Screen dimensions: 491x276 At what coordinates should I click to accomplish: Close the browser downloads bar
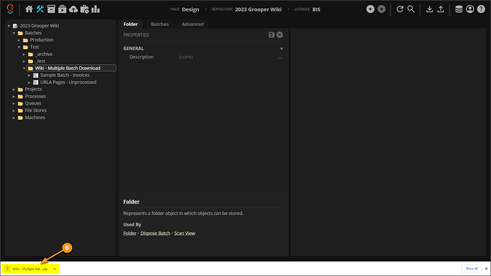[x=486, y=269]
